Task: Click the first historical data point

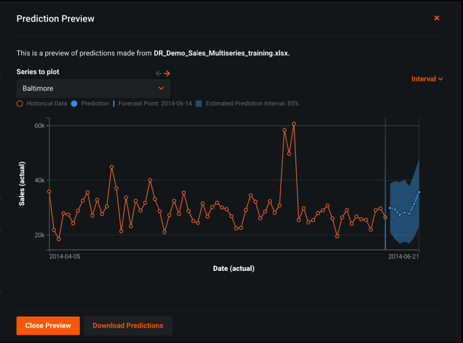Action: pos(49,191)
